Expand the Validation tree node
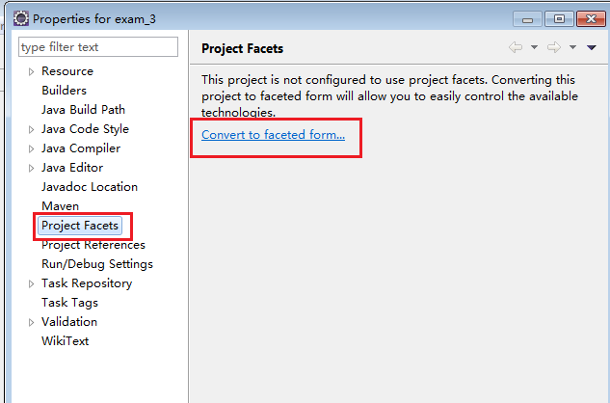Image resolution: width=610 pixels, height=403 pixels. [x=31, y=322]
